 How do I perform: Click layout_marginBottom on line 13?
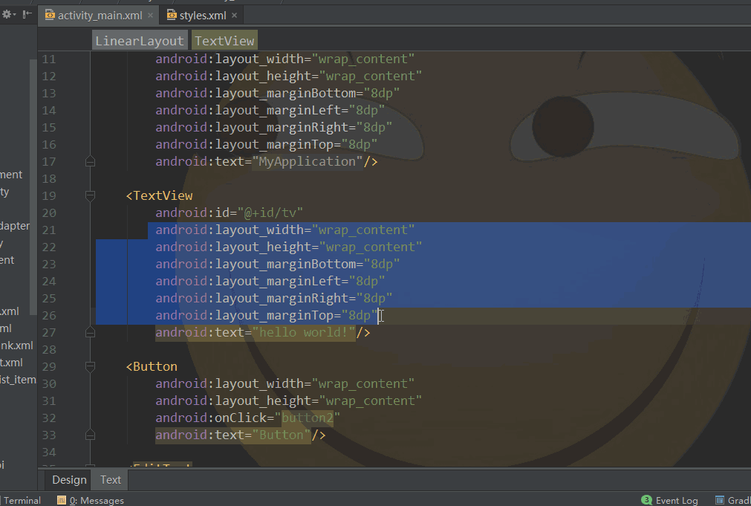(x=285, y=93)
